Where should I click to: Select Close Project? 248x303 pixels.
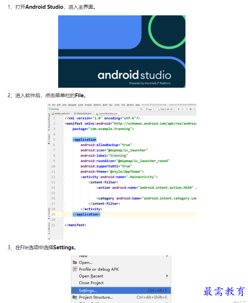pyautogui.click(x=121, y=283)
